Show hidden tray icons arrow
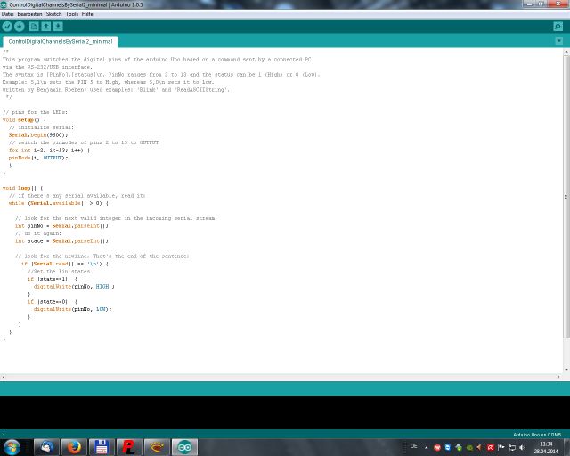The height and width of the screenshot is (456, 570). pos(426,448)
